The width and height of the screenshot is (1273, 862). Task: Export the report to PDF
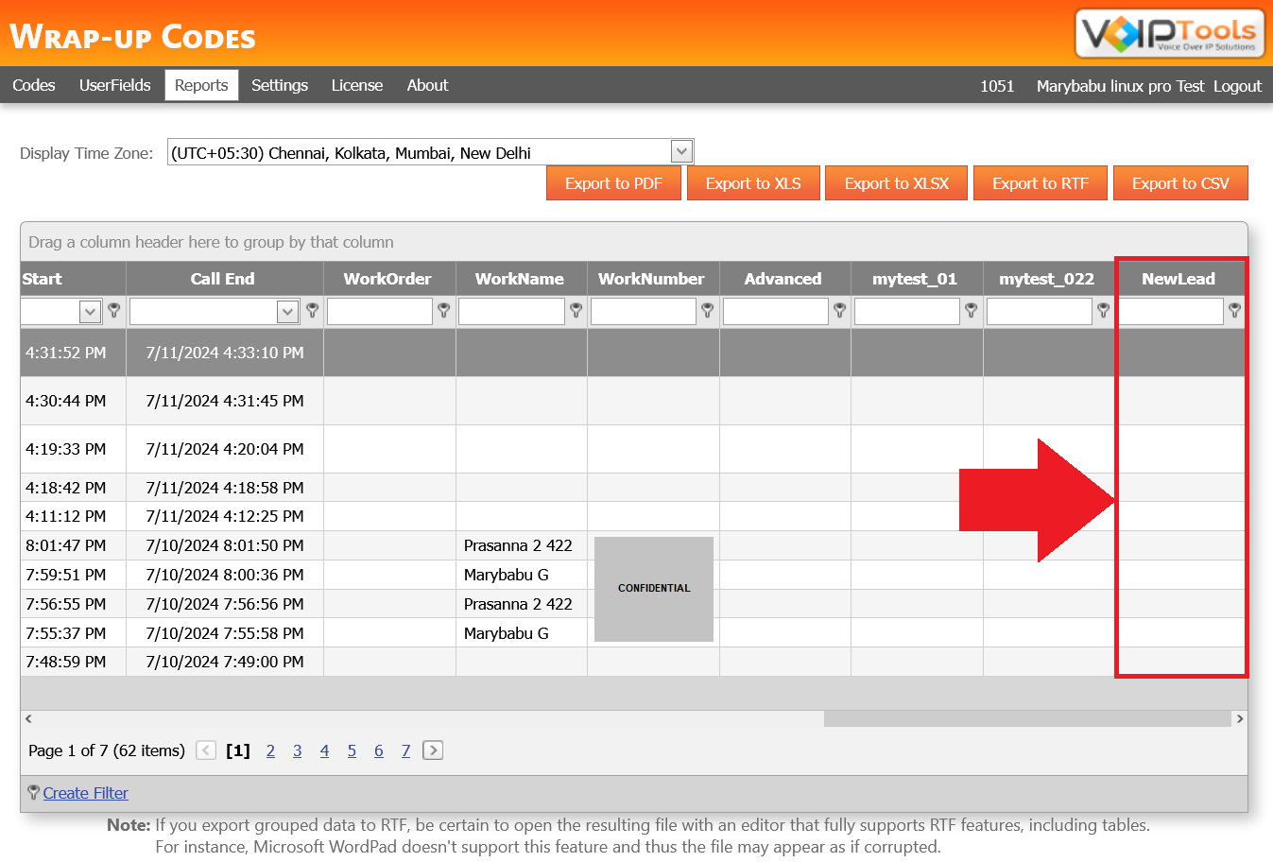pos(613,182)
